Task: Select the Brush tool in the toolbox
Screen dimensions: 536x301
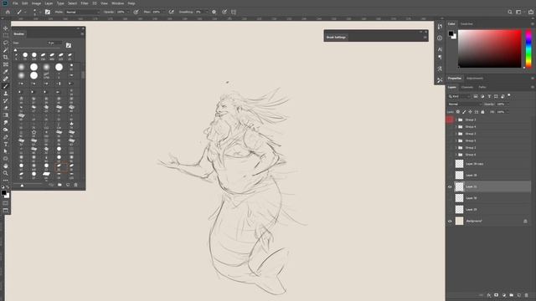Action: pyautogui.click(x=6, y=86)
